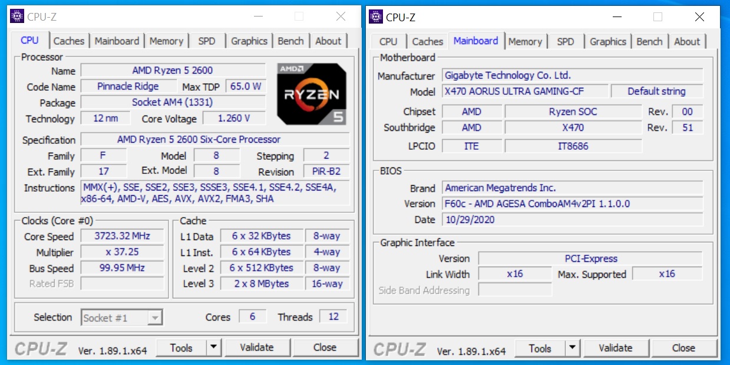Click American Megatrends Inc. BIOS brand field
Image resolution: width=730 pixels, height=365 pixels.
(x=573, y=188)
